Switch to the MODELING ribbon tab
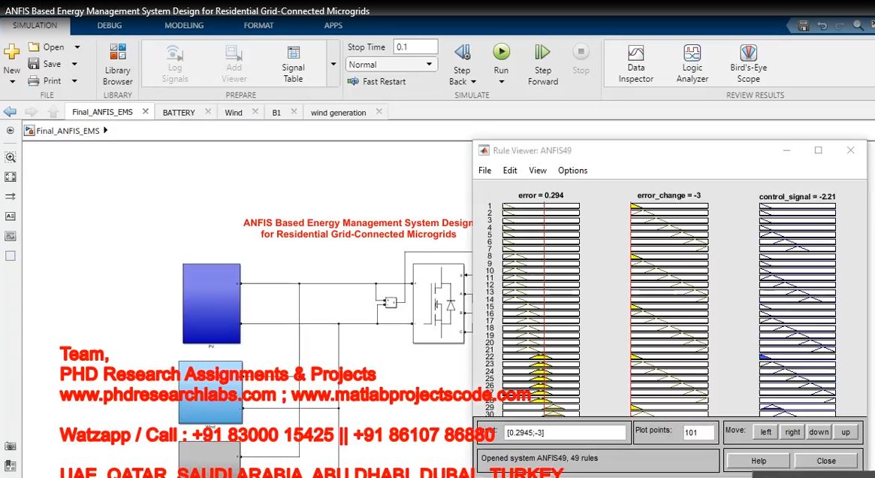The image size is (875, 478). click(x=184, y=26)
